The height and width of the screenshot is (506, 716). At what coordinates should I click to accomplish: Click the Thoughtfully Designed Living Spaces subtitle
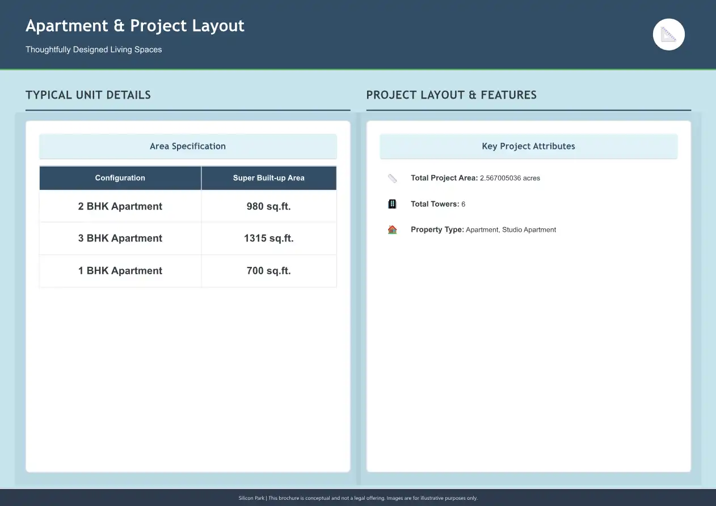coord(94,50)
